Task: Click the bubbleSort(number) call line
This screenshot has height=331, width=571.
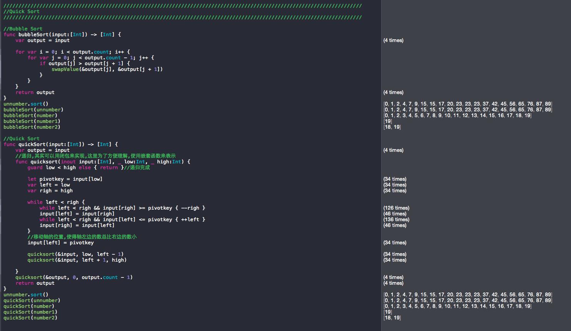Action: 30,116
